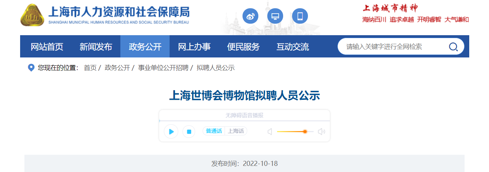Click the search magnifier icon

pyautogui.click(x=453, y=47)
